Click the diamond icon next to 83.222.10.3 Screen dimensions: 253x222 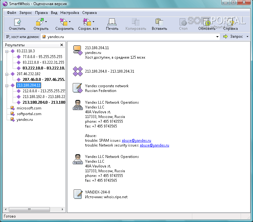tap(13, 51)
